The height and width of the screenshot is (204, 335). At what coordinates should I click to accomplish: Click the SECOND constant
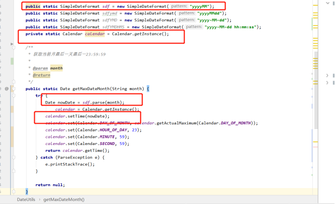pyautogui.click(x=107, y=144)
